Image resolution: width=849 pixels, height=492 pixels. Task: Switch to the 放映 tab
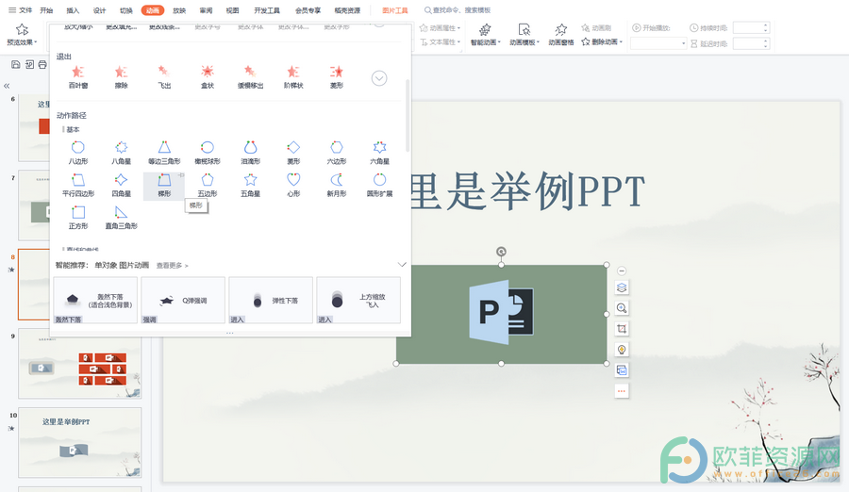pyautogui.click(x=179, y=10)
